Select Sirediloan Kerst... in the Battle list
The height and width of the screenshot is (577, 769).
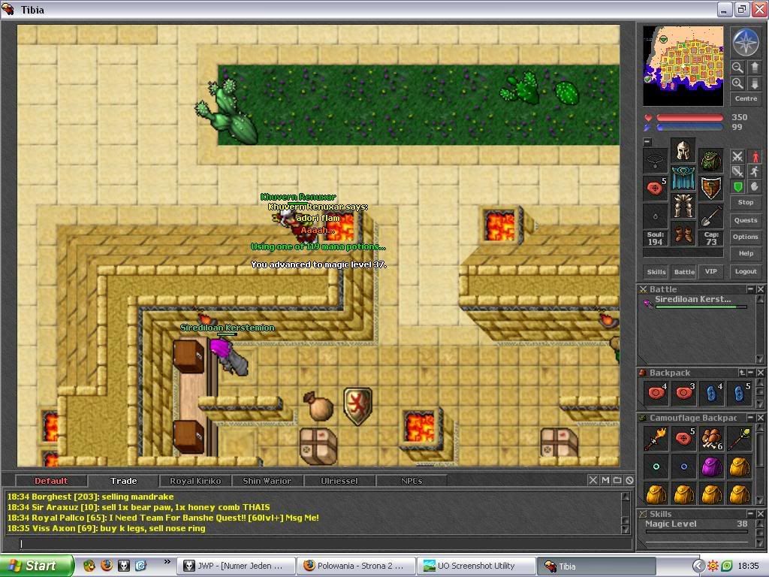click(695, 302)
